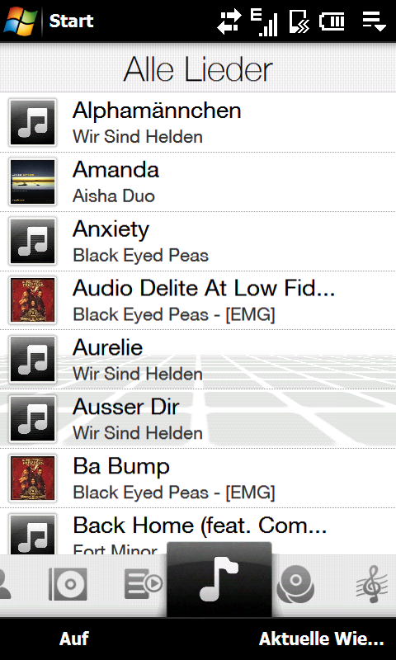The height and width of the screenshot is (660, 396).
Task: Tap the phone vibrate status icon
Action: point(299,21)
